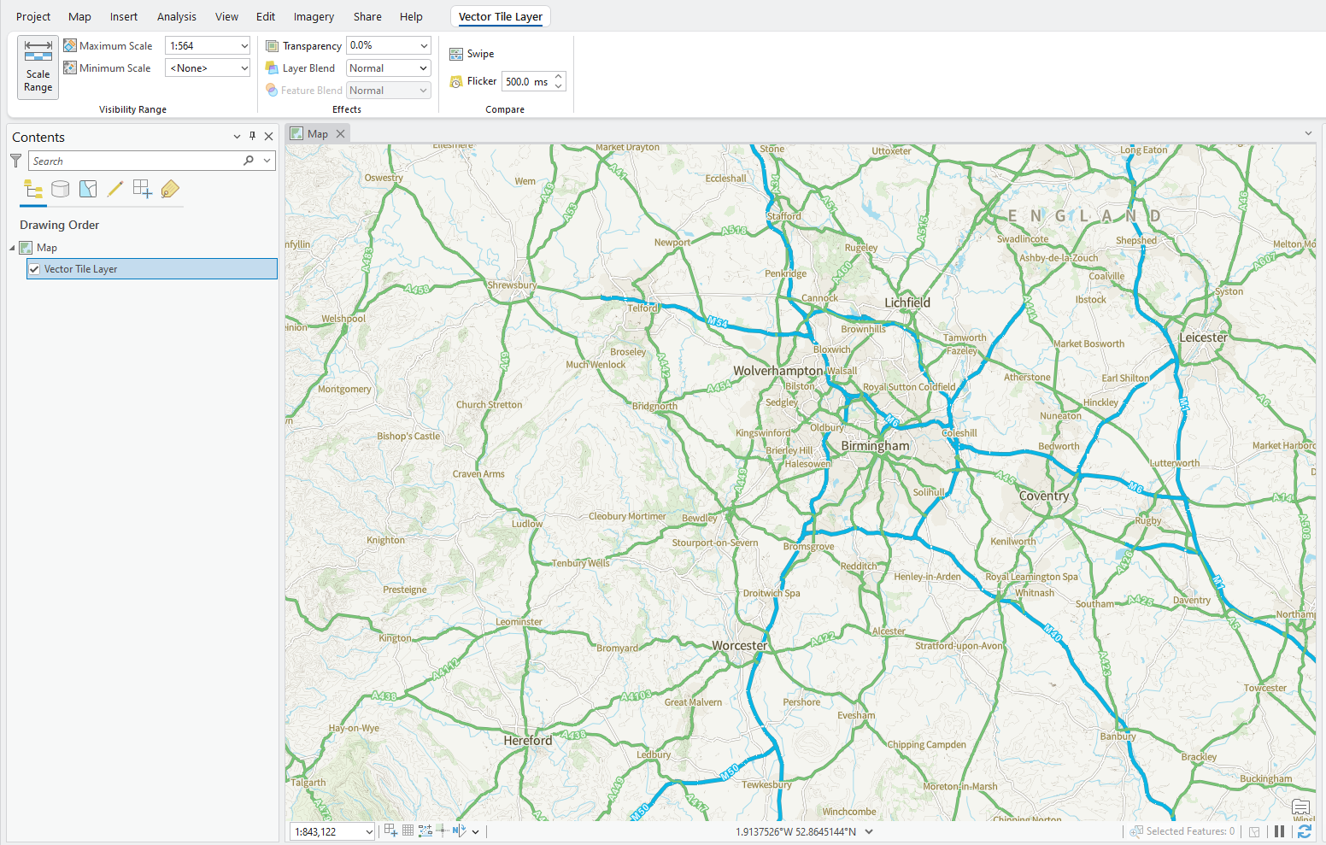Switch to the Vector Tile Layer ribbon tab
The image size is (1326, 845).
coord(500,15)
